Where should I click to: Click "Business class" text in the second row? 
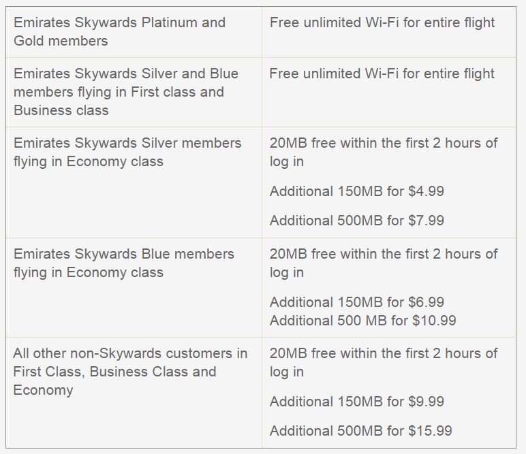click(x=61, y=110)
